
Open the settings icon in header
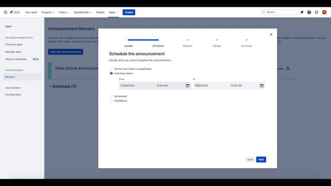(x=317, y=12)
